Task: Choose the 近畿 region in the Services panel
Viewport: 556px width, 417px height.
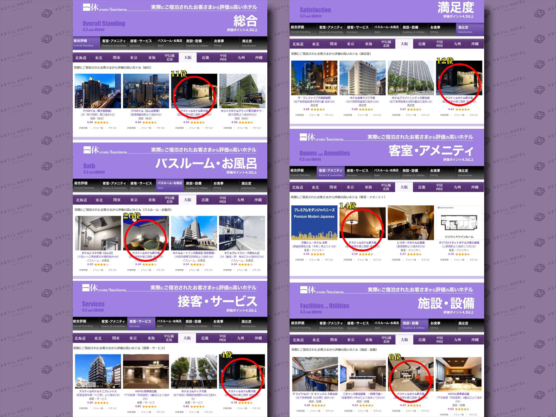Action: [205, 338]
